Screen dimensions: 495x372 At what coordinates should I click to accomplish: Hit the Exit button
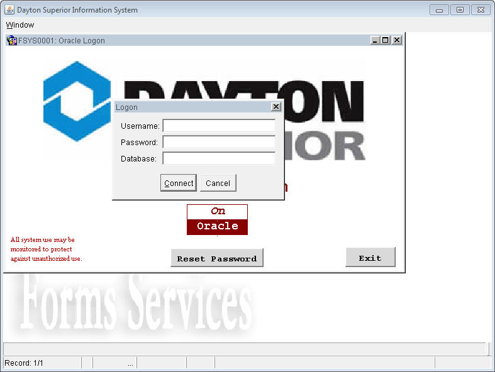pos(370,258)
